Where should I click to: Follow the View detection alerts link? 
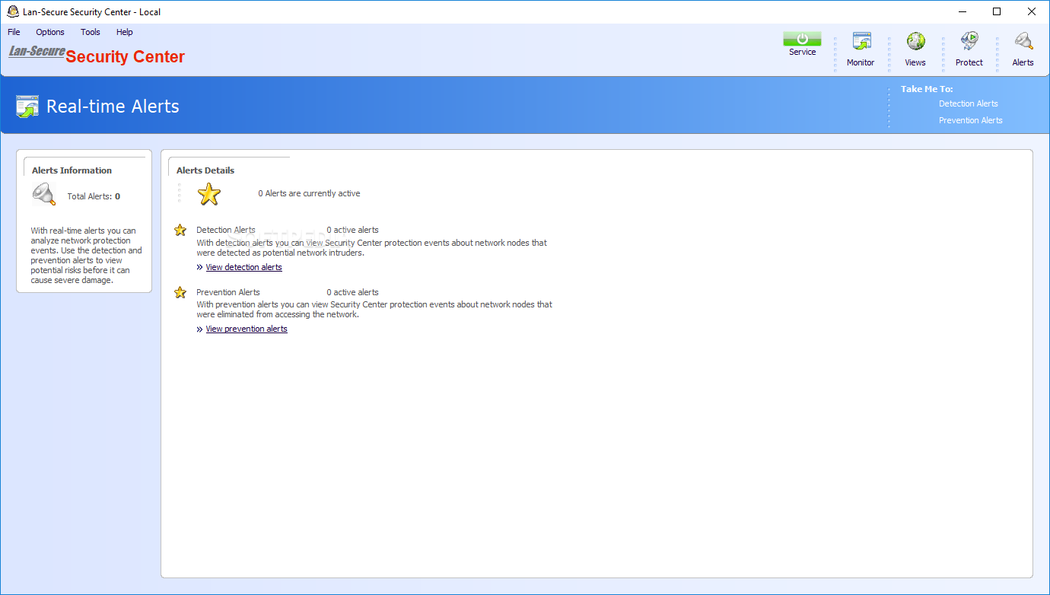point(244,267)
